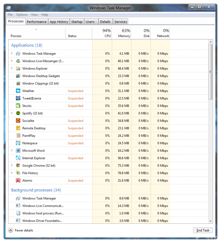
Task: Sort by the Network column header
Action: click(x=160, y=33)
